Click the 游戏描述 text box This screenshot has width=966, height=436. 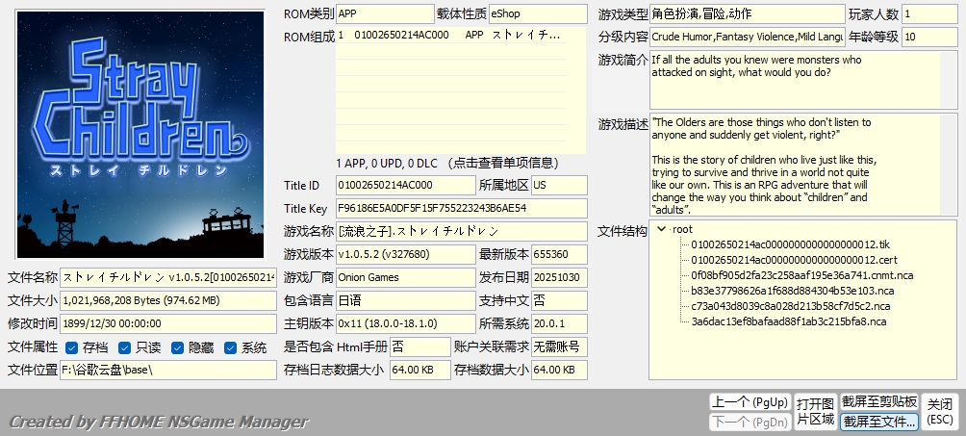point(803,164)
